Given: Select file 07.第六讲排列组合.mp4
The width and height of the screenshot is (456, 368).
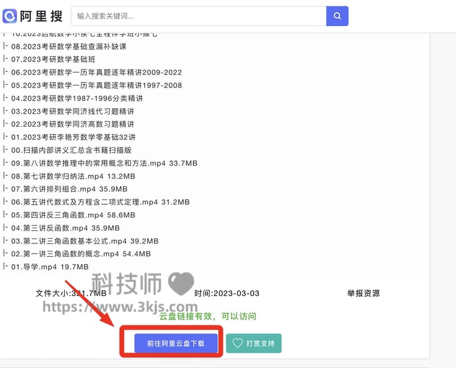Looking at the screenshot, I should (x=69, y=189).
